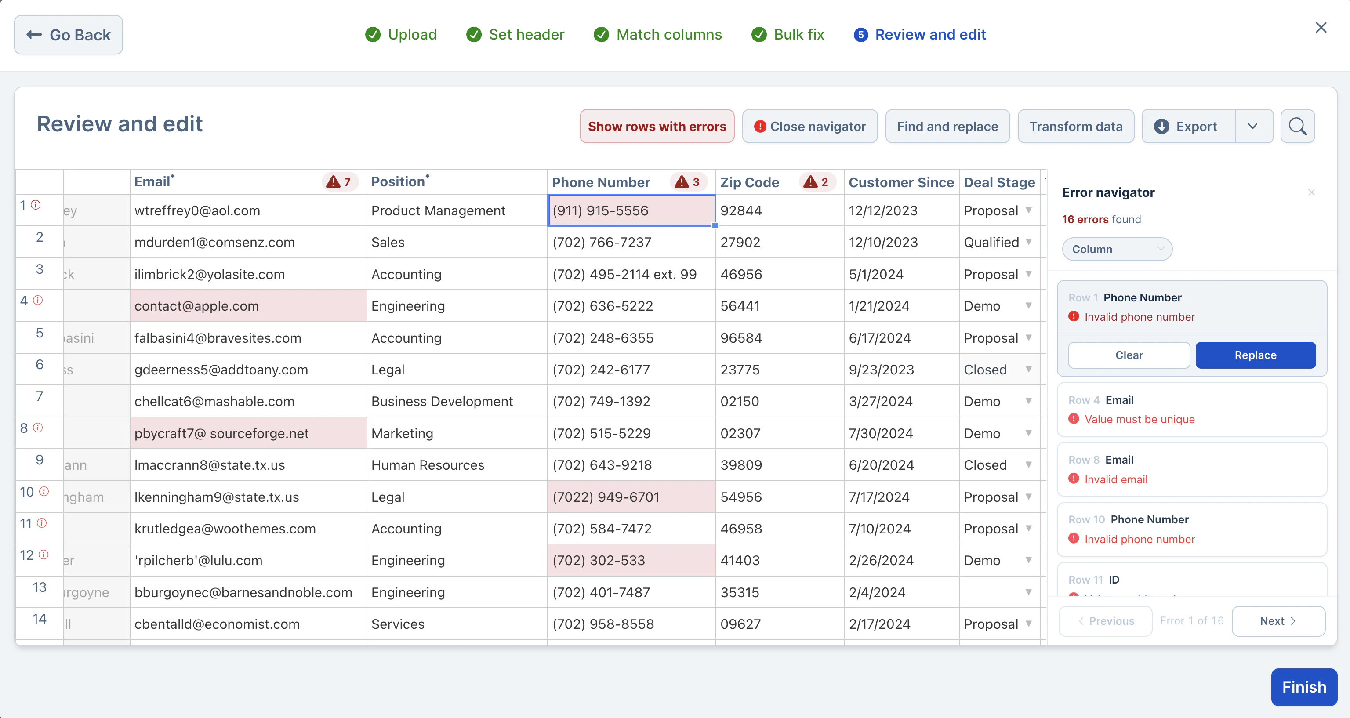Viewport: 1350px width, 718px height.
Task: Click the Export download icon
Action: coord(1161,126)
